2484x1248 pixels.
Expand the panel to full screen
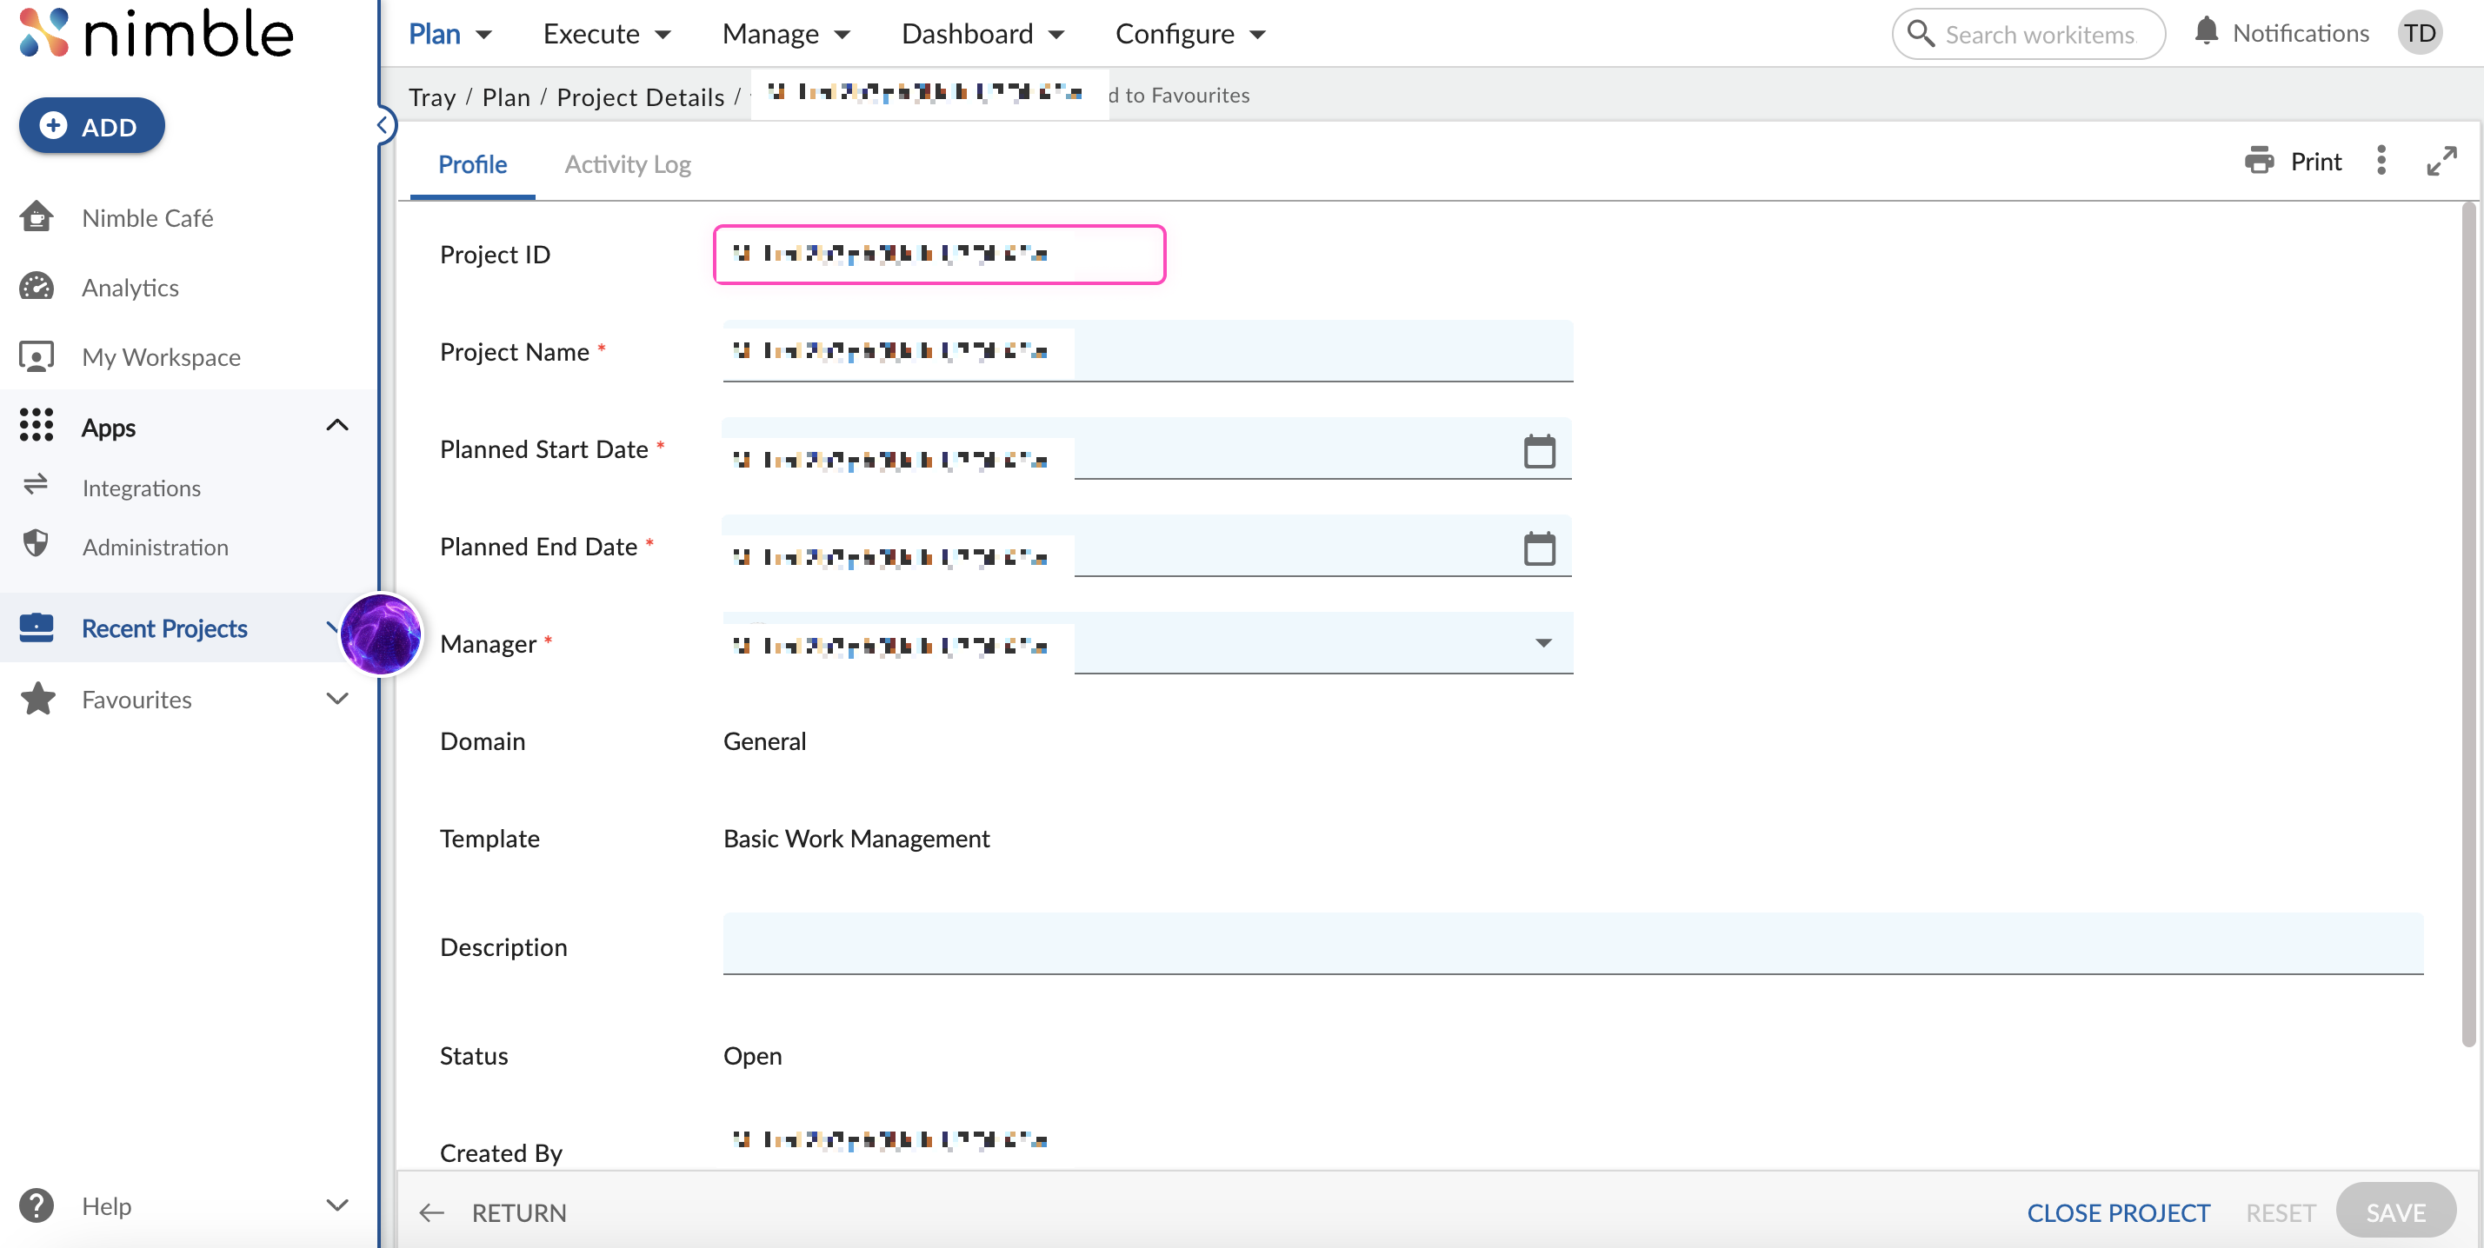(2441, 161)
